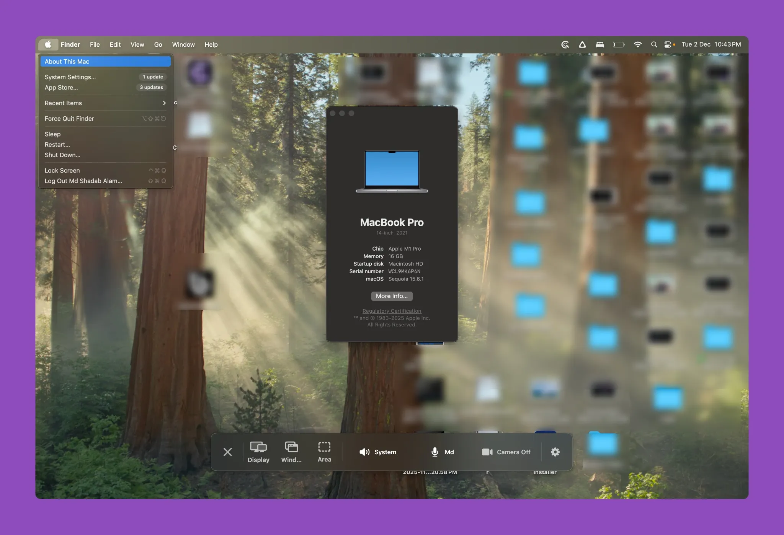Screen dimensions: 784x535
Task: Select Area capture mode
Action: pyautogui.click(x=324, y=452)
